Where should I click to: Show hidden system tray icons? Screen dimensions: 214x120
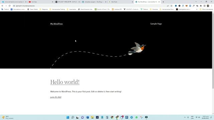click(185, 117)
